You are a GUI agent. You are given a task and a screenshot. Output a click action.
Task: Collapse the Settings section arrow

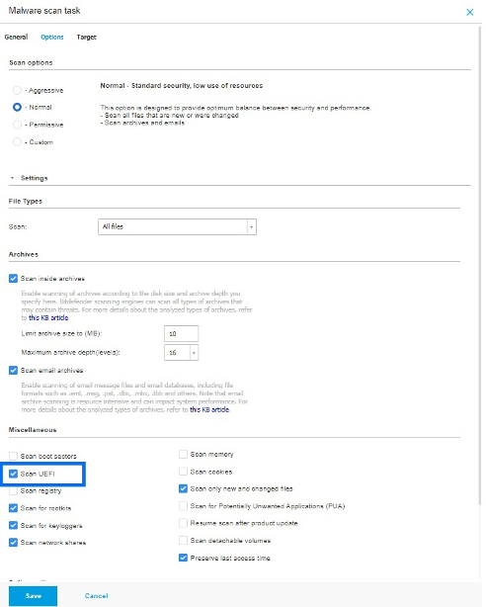click(x=13, y=178)
